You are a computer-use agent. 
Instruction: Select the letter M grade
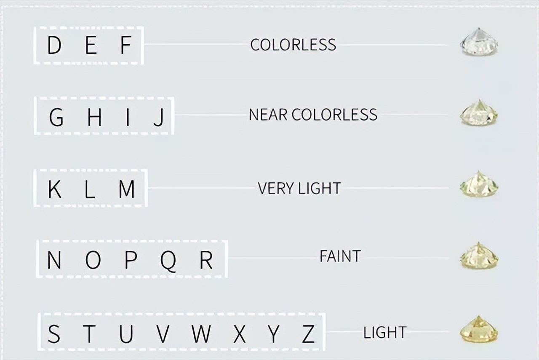(x=126, y=189)
